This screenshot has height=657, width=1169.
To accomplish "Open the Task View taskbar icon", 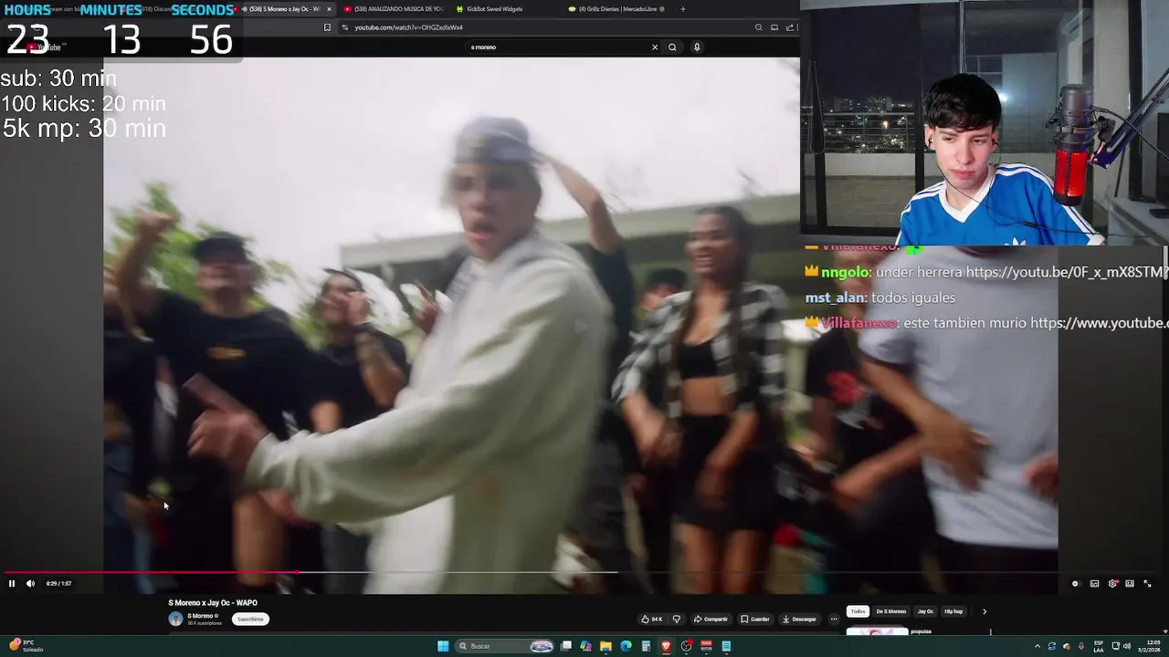I will (566, 646).
